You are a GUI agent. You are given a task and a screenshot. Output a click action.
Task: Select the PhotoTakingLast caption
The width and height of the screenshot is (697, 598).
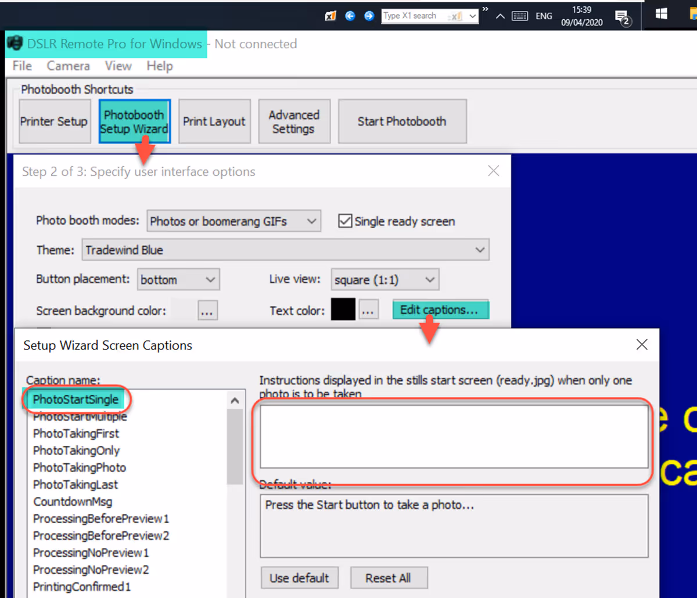76,485
